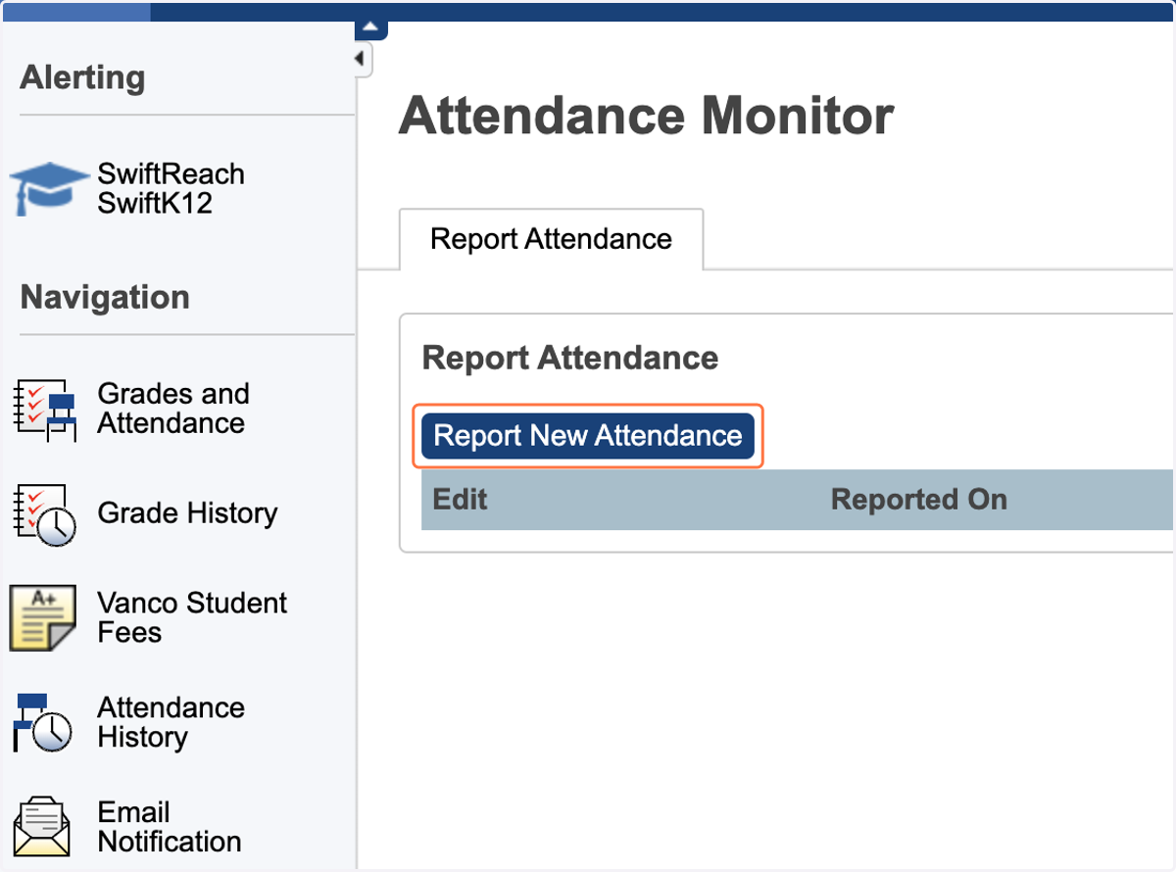Open the Grades and Attendance link
The image size is (1176, 872).
point(173,409)
